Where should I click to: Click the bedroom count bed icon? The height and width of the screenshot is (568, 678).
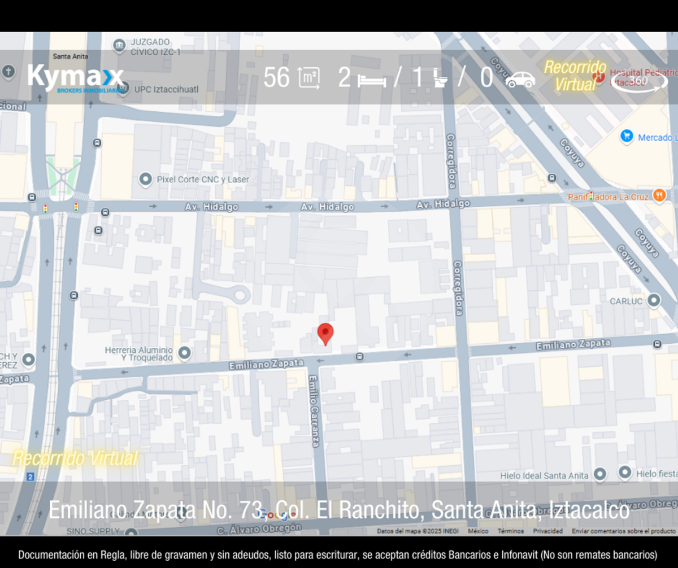pyautogui.click(x=372, y=81)
